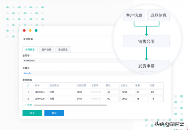This screenshot has width=188, height=130.
Task: Switch to the 合同信息 tab
Action: tap(30, 49)
